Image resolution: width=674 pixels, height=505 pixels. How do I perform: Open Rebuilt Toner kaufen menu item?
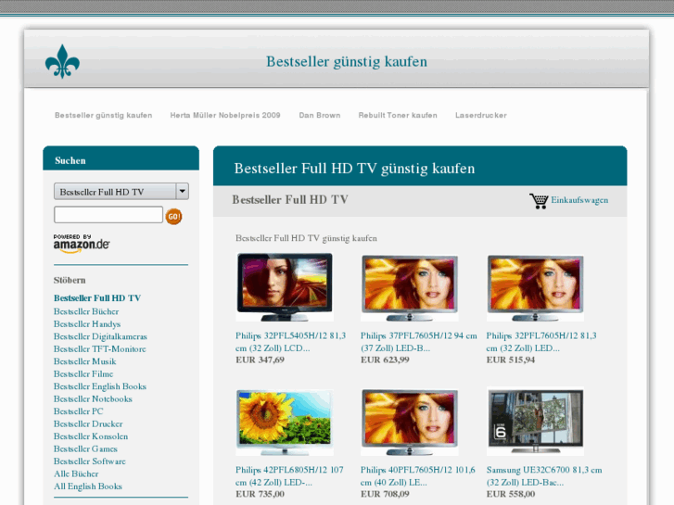[x=398, y=115]
